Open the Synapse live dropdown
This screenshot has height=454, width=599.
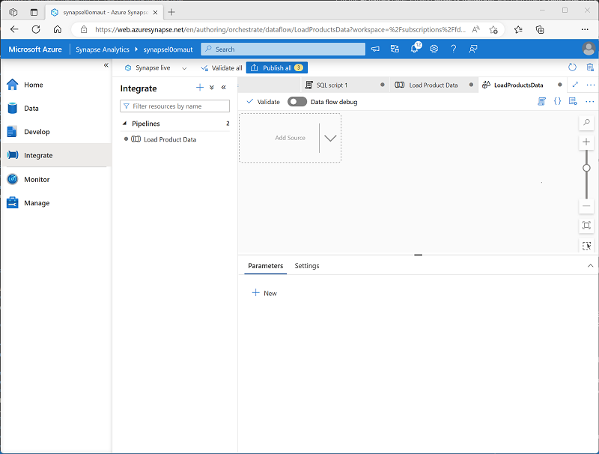coord(156,68)
